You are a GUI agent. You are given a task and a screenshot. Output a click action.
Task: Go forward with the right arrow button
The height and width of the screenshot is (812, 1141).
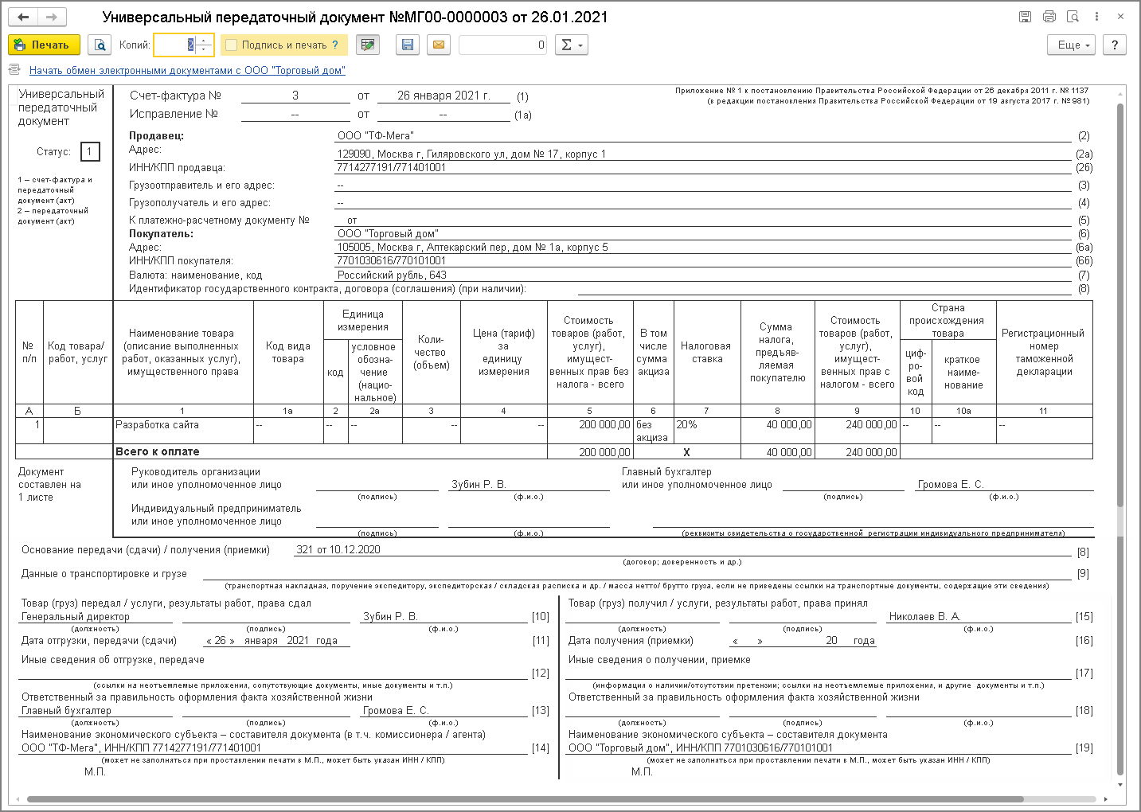52,17
